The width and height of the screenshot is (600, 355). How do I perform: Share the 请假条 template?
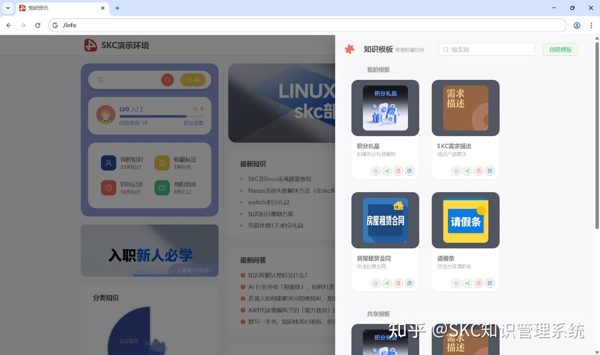pyautogui.click(x=467, y=283)
